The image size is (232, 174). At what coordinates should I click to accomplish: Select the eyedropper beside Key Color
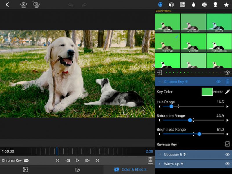point(227,92)
